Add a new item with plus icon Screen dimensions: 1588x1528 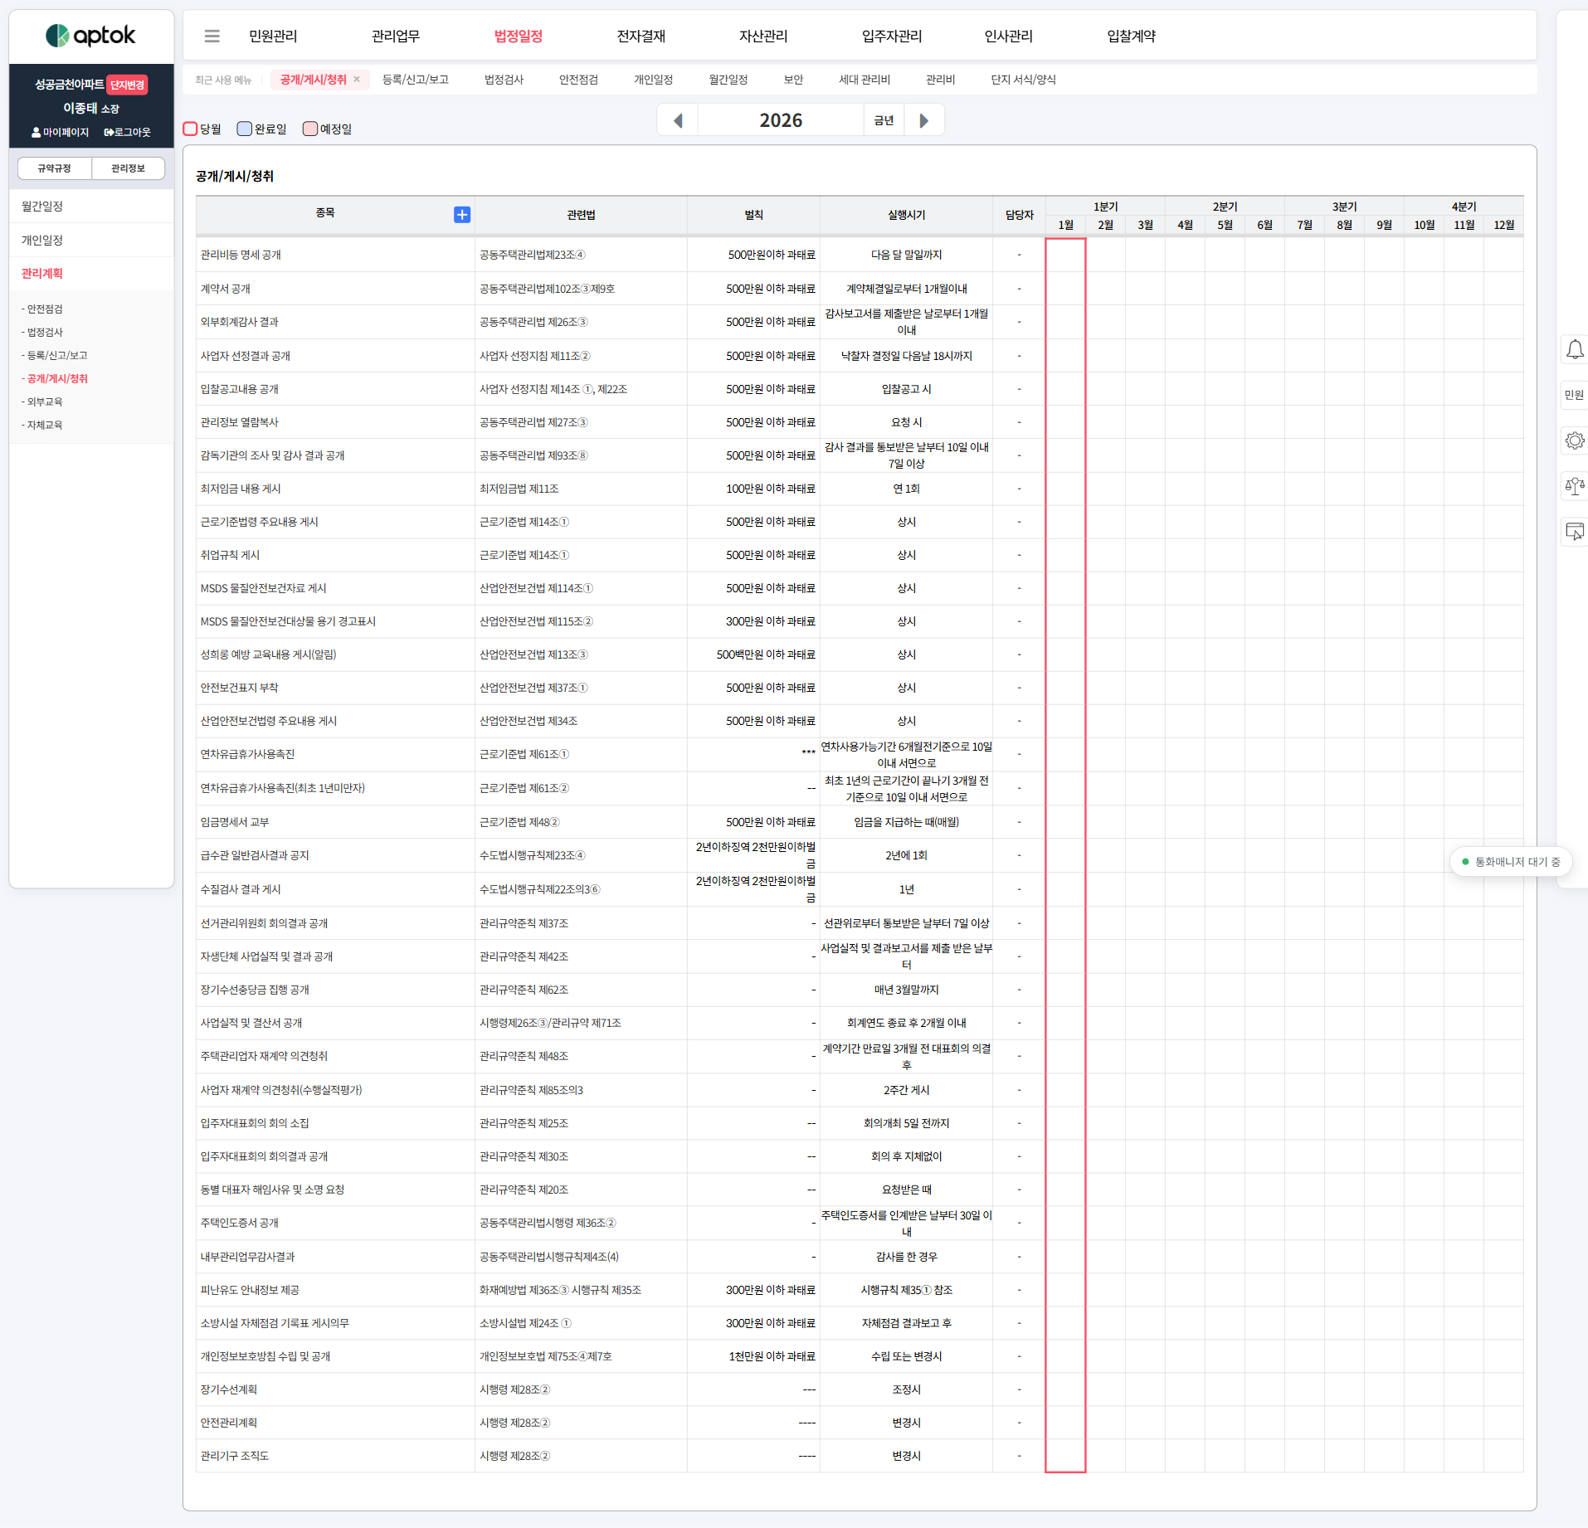(462, 215)
